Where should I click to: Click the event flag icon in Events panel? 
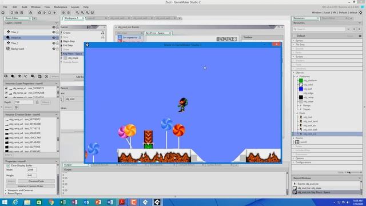89,27
